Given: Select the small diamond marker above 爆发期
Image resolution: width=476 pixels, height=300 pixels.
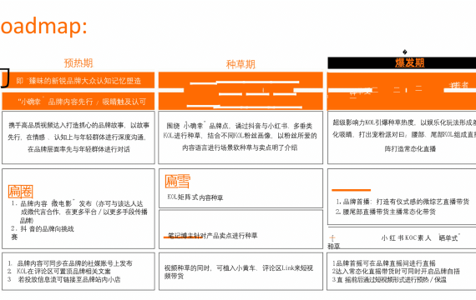Looking at the screenshot, I should 405,52.
